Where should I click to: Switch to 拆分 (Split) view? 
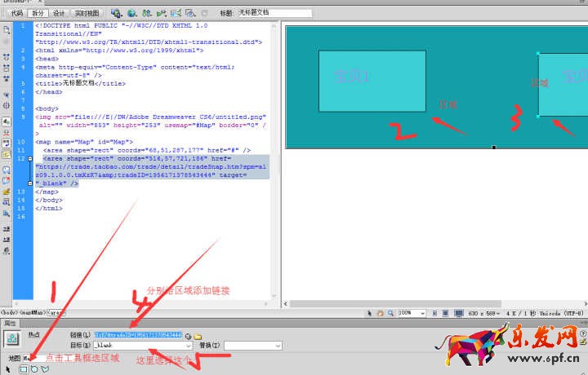pyautogui.click(x=37, y=13)
